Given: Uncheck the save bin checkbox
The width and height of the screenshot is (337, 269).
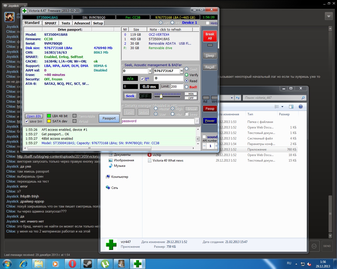Looking at the screenshot, I should point(27,121).
